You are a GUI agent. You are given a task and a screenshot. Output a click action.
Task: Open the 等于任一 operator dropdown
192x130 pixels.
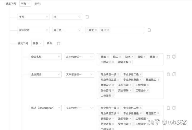(67, 30)
